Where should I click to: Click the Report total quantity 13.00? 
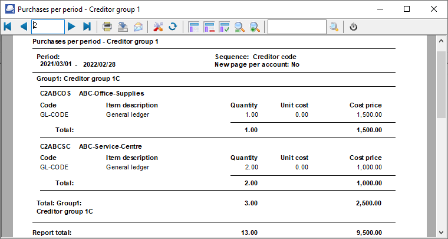[x=249, y=233]
